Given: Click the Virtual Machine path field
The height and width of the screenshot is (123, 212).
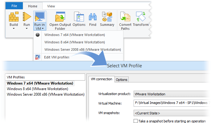Looking at the screenshot, I should click(x=172, y=103).
